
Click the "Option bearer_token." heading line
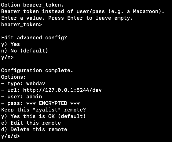[33, 5]
